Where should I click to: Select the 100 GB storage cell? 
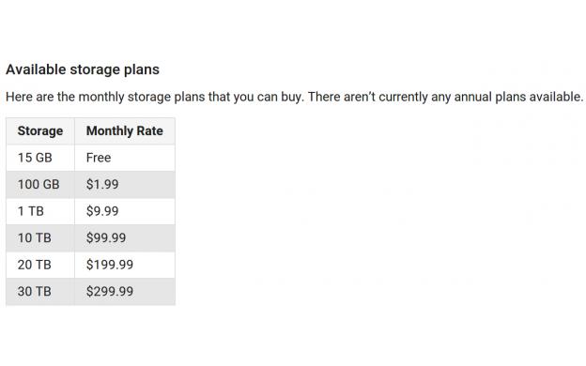pos(40,185)
